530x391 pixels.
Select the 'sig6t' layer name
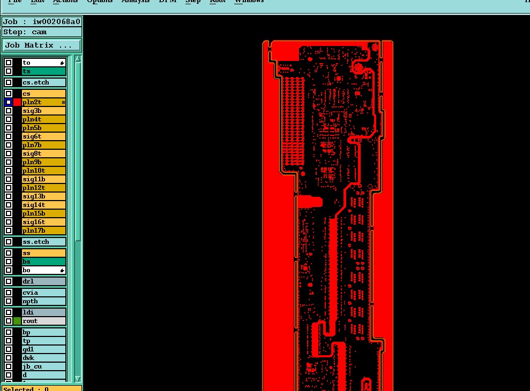[43, 136]
